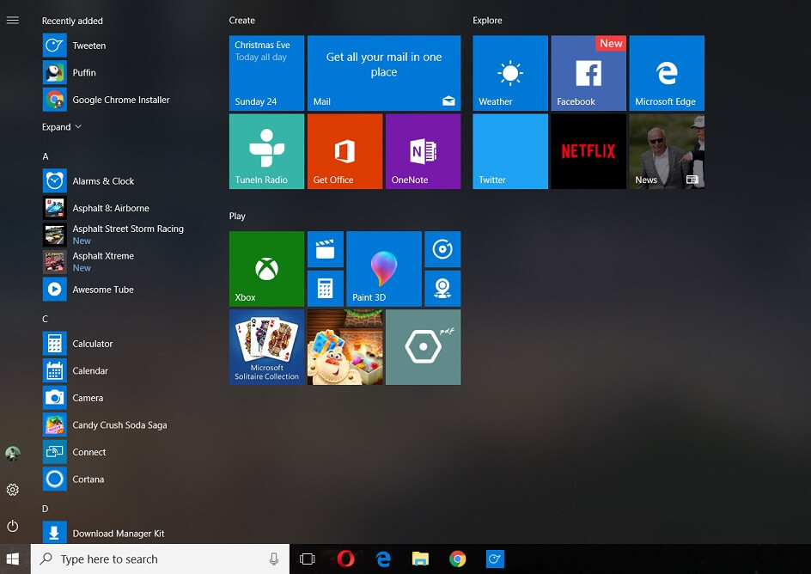Open the Paint 3D tile

[x=384, y=269]
